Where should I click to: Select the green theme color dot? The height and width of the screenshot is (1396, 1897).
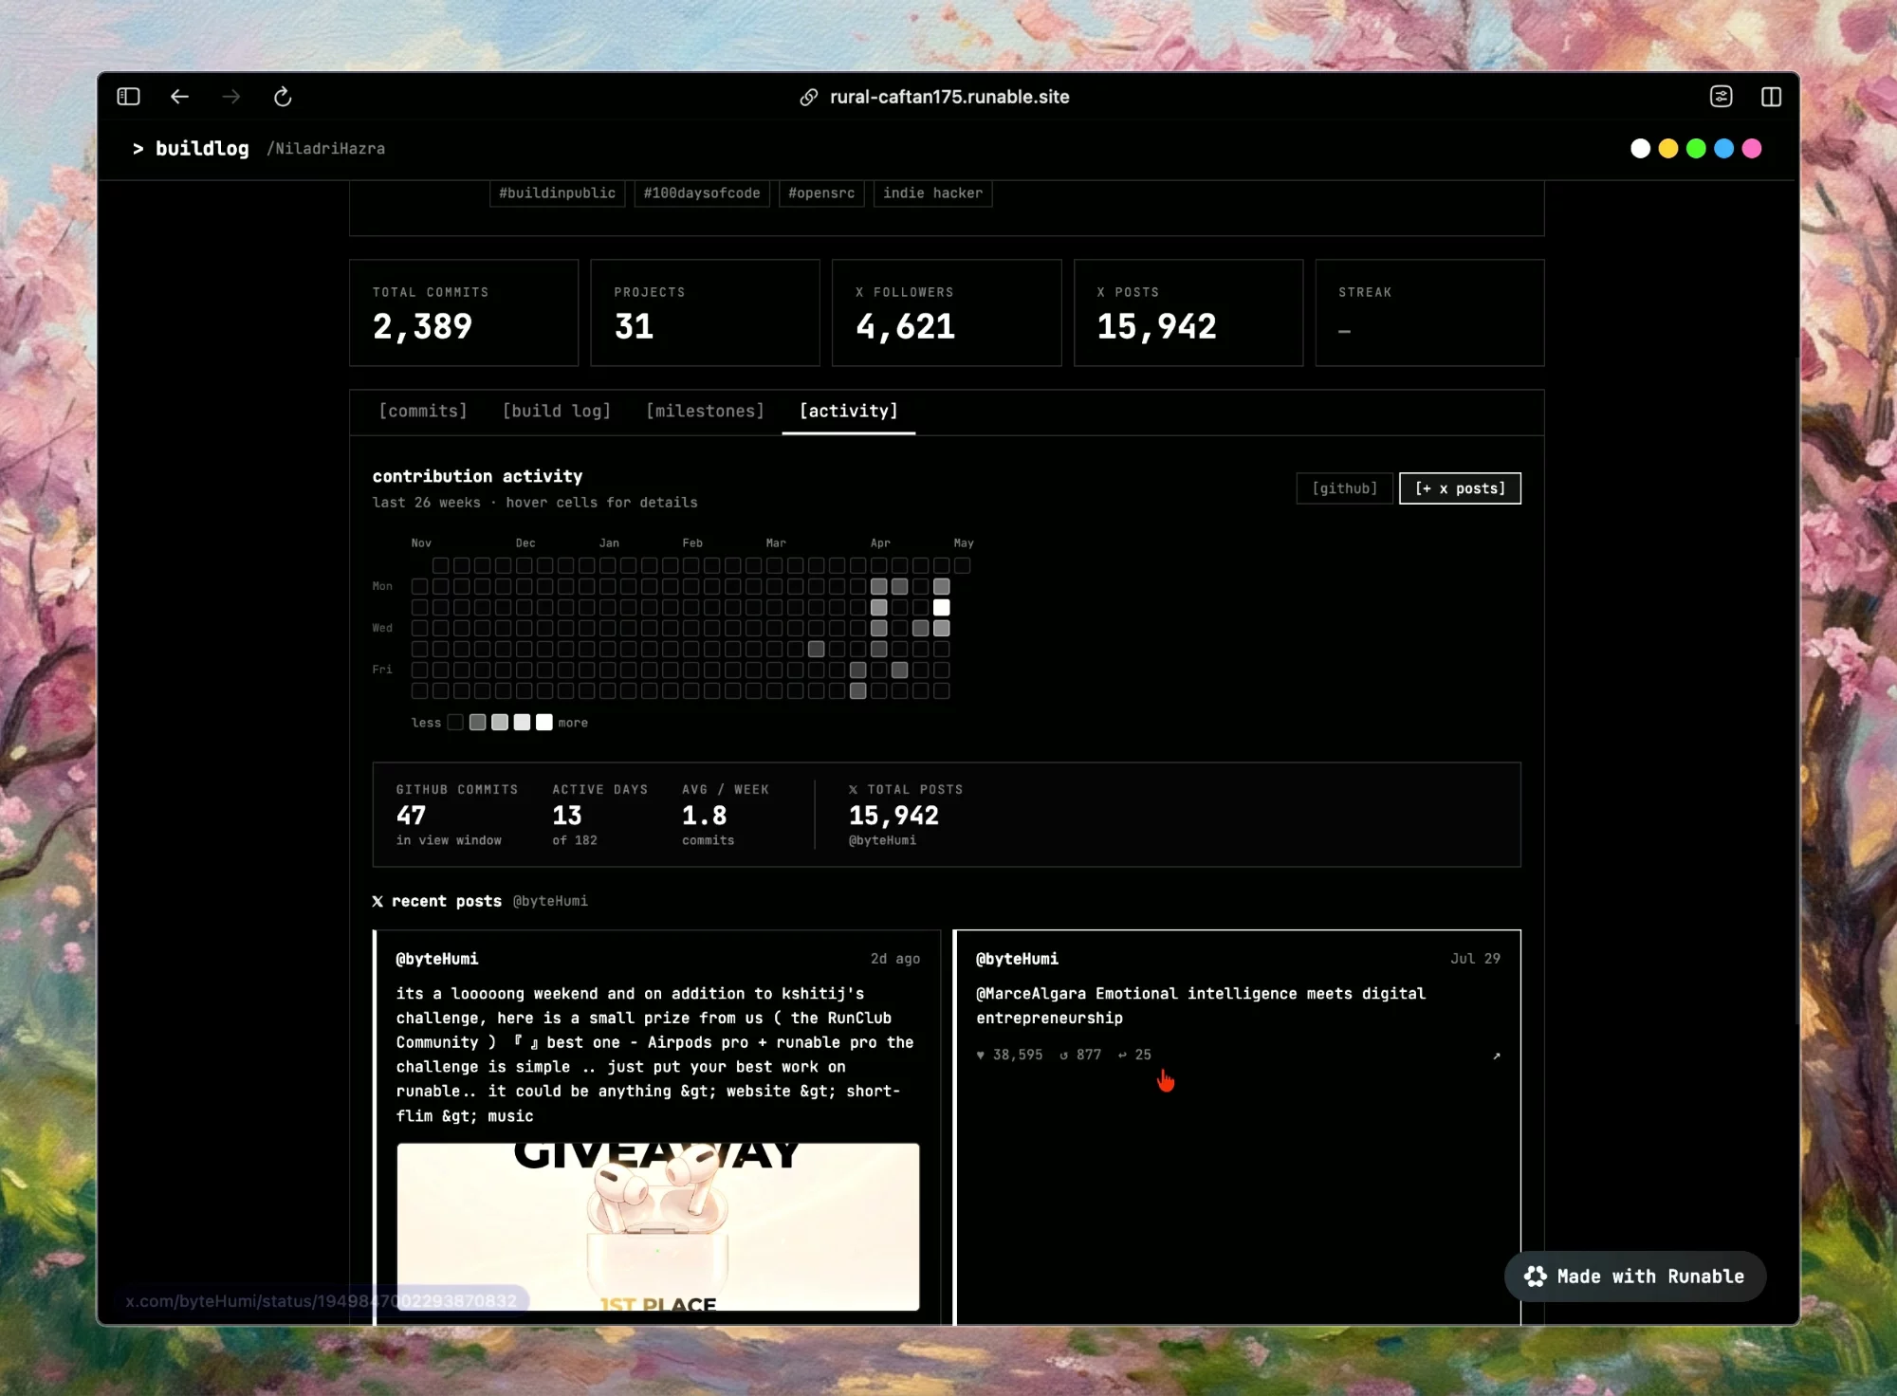coord(1696,149)
